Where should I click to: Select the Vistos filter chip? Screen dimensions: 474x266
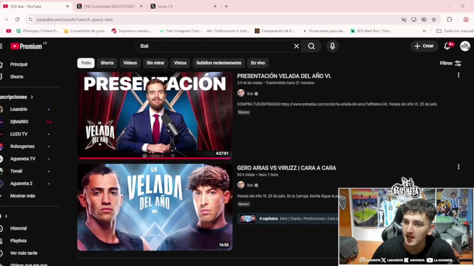180,63
